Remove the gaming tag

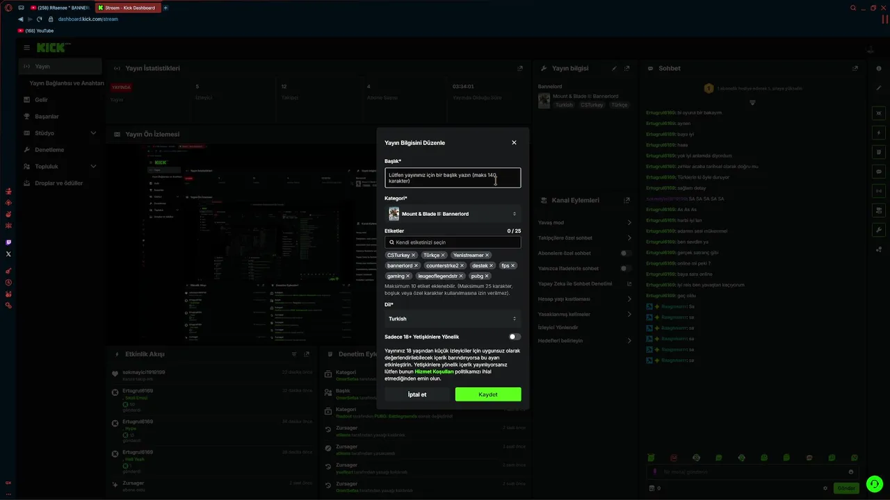(x=408, y=276)
